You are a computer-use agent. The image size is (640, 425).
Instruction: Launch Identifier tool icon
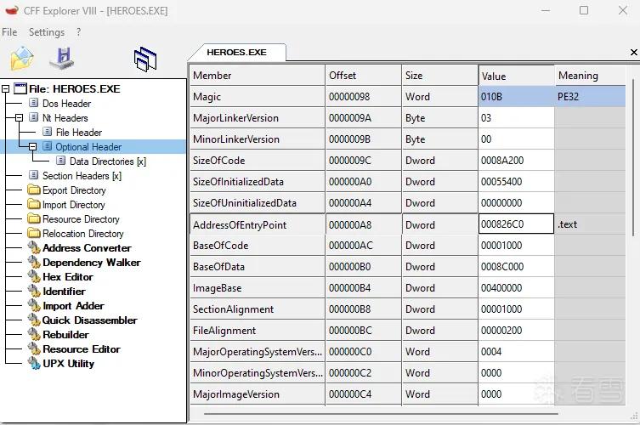pyautogui.click(x=34, y=291)
